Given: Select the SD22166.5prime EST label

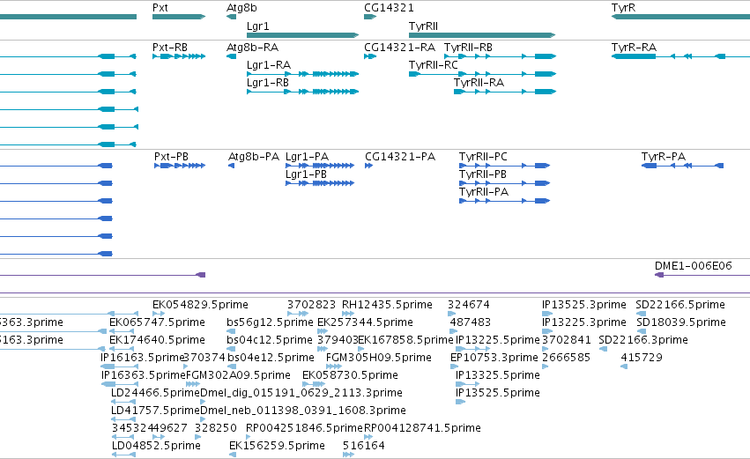Looking at the screenshot, I should click(x=680, y=305).
